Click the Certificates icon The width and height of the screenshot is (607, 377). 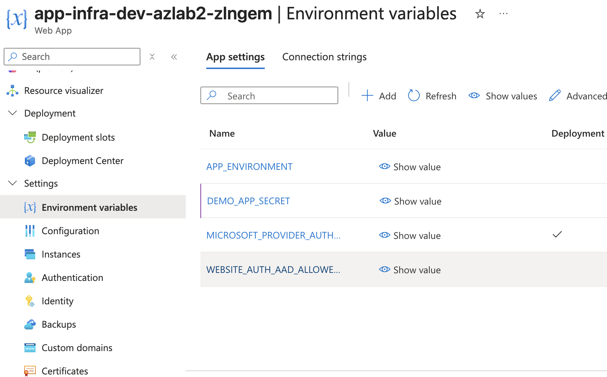tap(30, 371)
